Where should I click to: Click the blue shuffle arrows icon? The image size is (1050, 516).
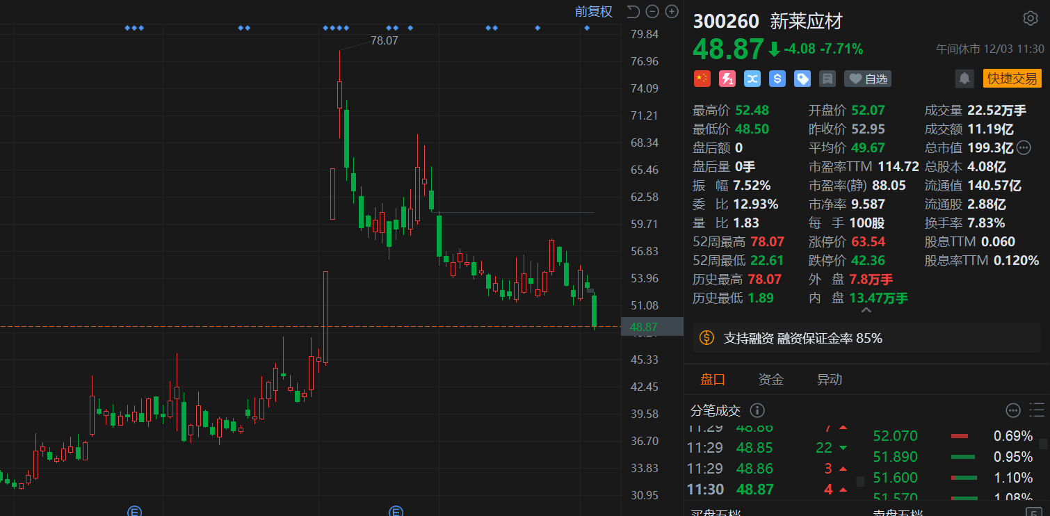[752, 79]
